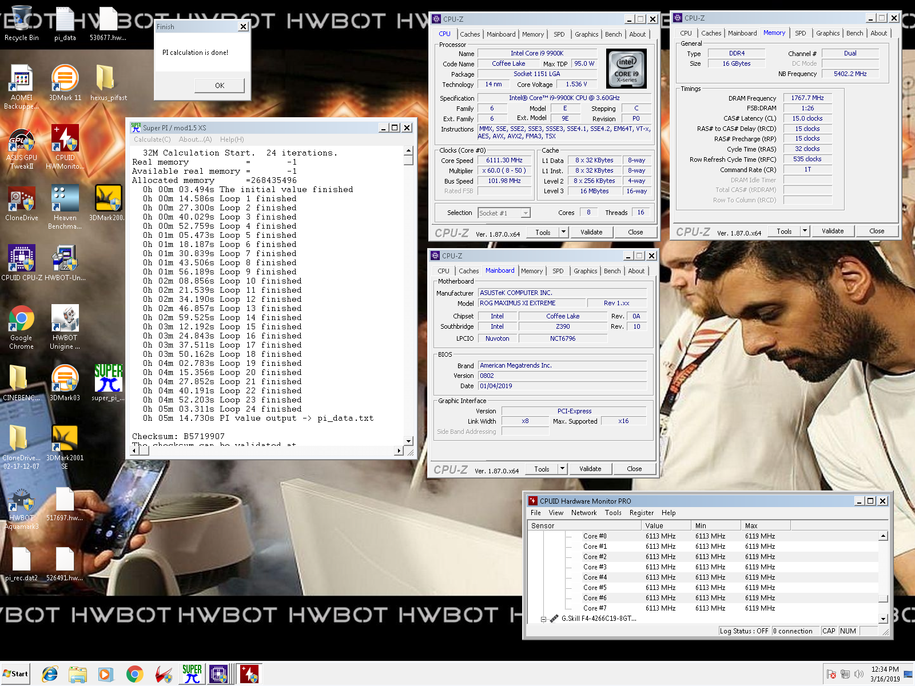The image size is (915, 686).
Task: Click Validate in the CPU tab CPU-Z window
Action: pos(591,232)
